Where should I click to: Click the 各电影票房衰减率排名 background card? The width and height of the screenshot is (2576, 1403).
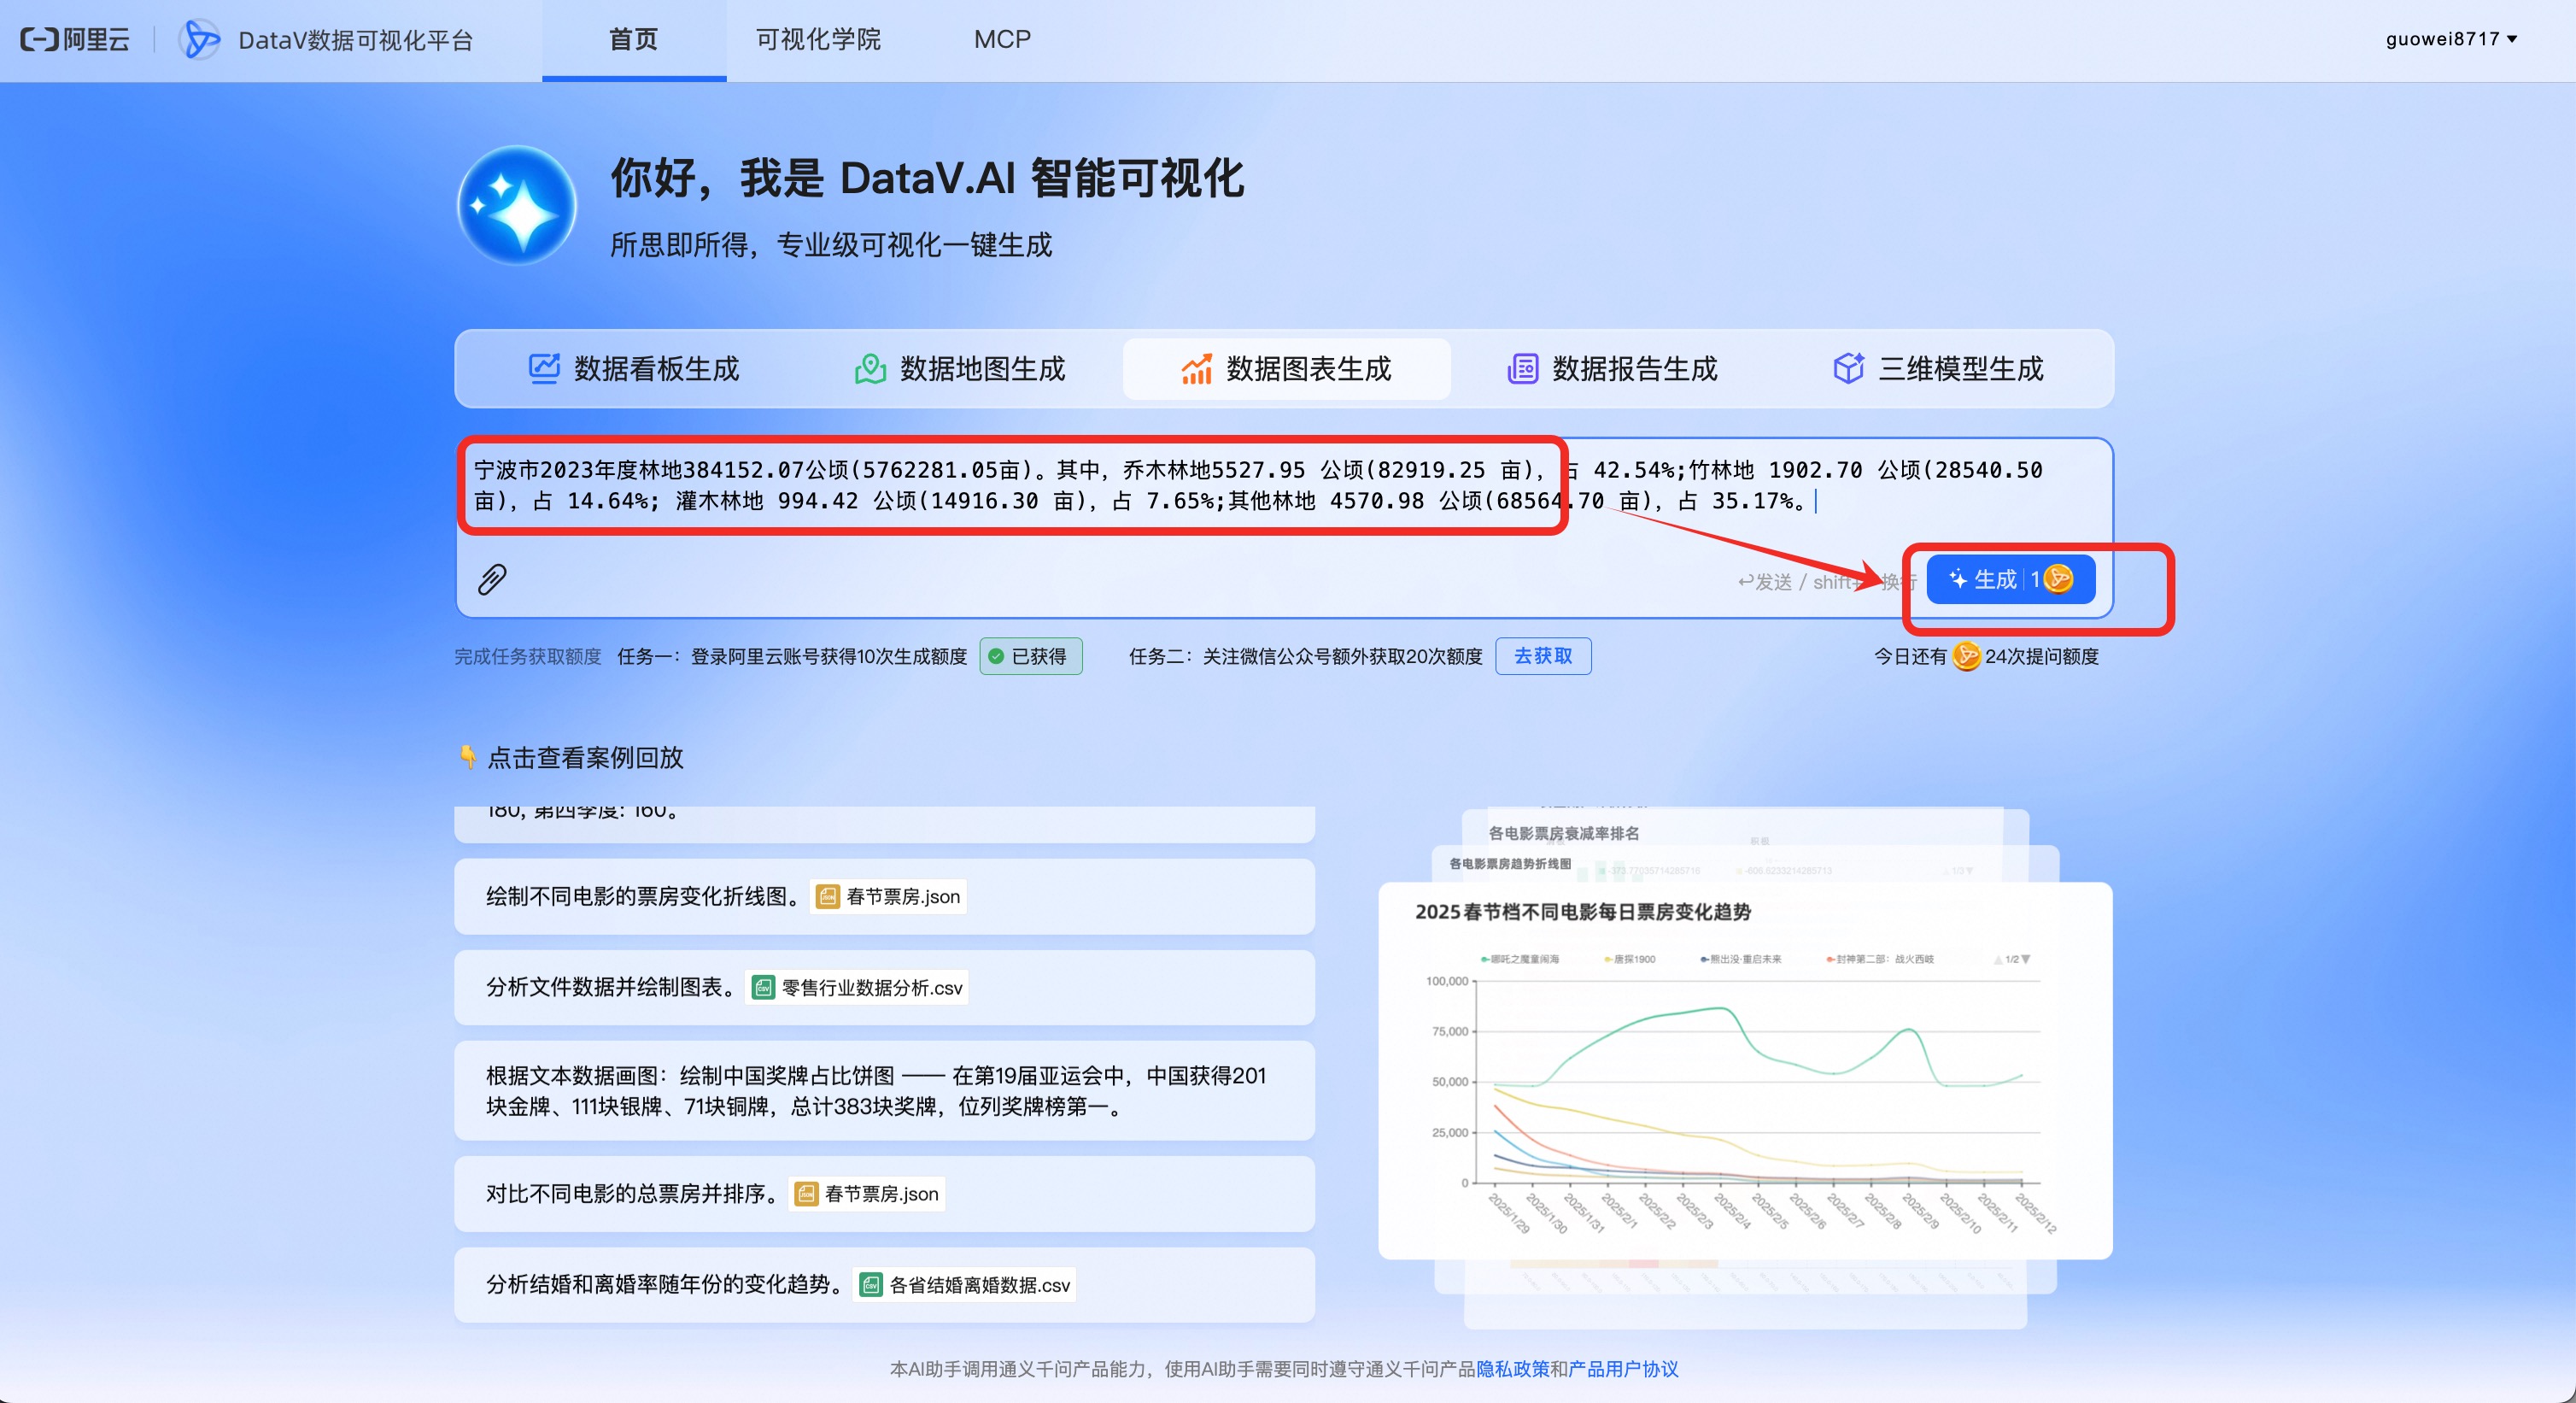(x=1745, y=826)
